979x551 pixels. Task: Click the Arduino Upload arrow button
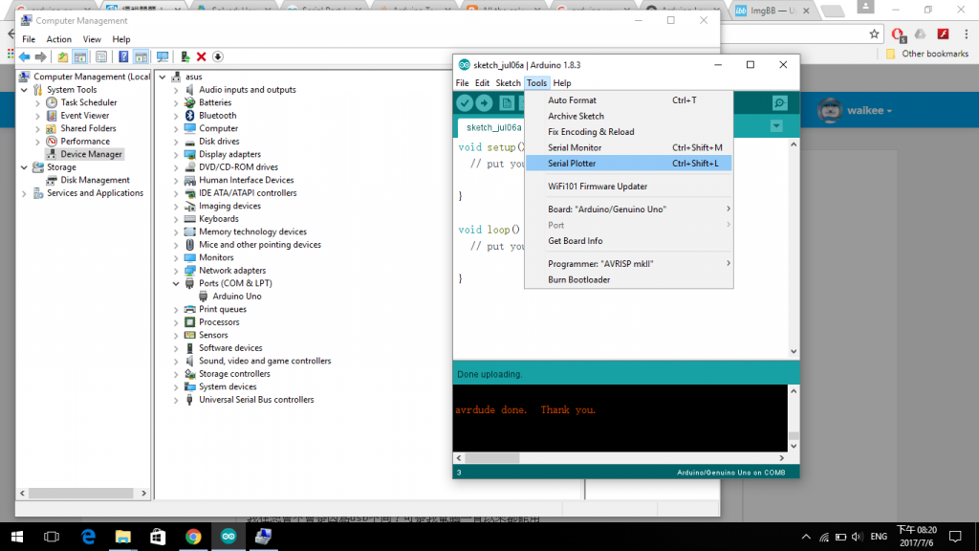[484, 103]
